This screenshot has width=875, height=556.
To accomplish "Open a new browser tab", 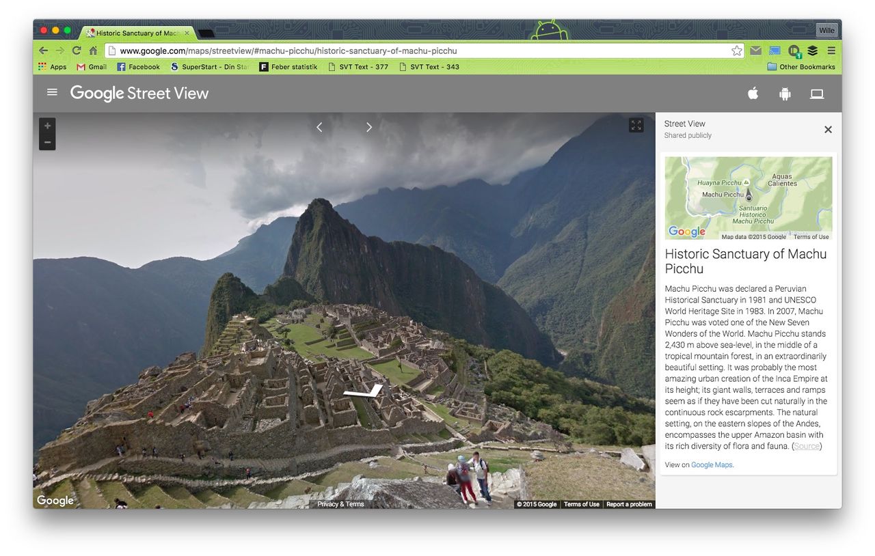I will [x=206, y=33].
